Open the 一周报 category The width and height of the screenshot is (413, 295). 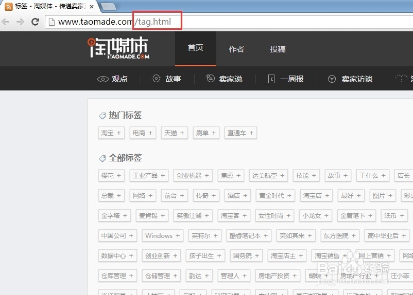pos(292,79)
